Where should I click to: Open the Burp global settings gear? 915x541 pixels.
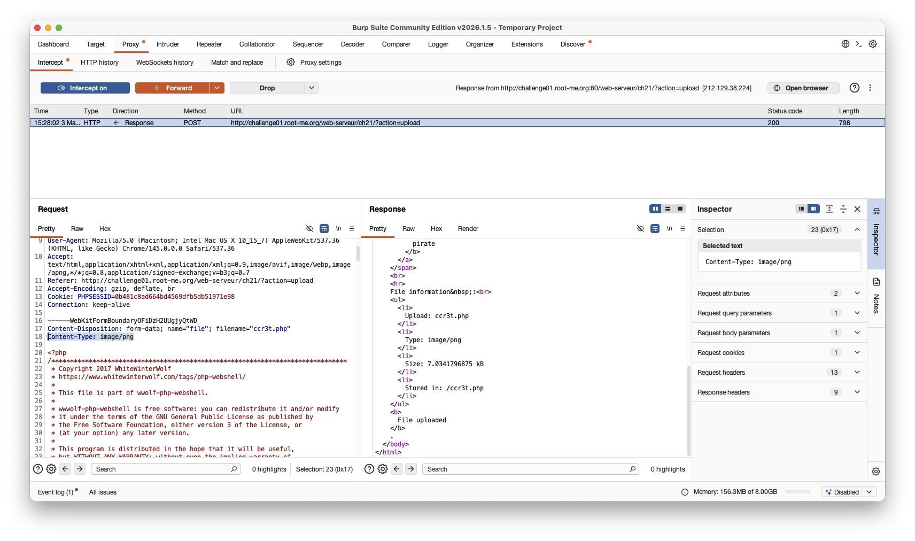873,44
